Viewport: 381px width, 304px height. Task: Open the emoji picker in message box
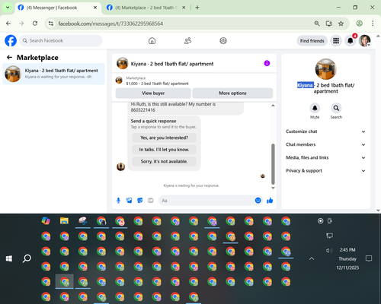pyautogui.click(x=258, y=201)
